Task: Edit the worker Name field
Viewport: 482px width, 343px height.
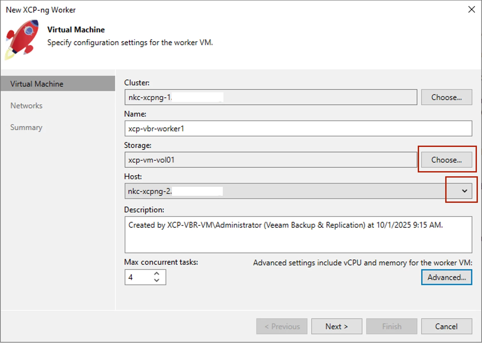Action: (x=298, y=129)
